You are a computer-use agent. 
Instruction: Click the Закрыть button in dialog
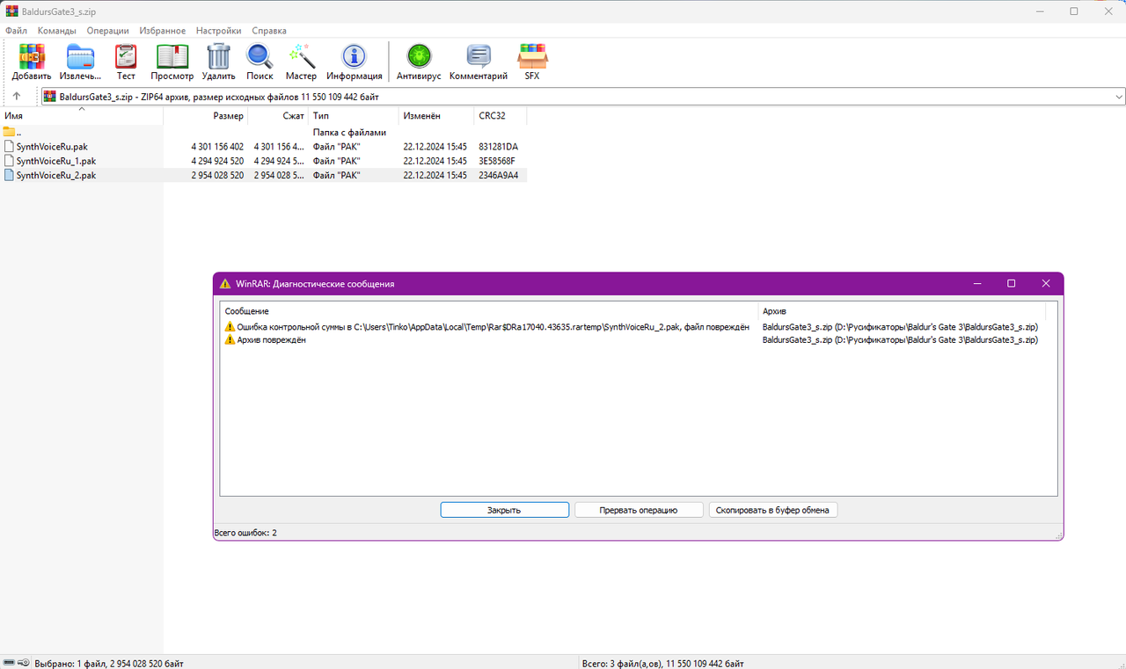[505, 510]
